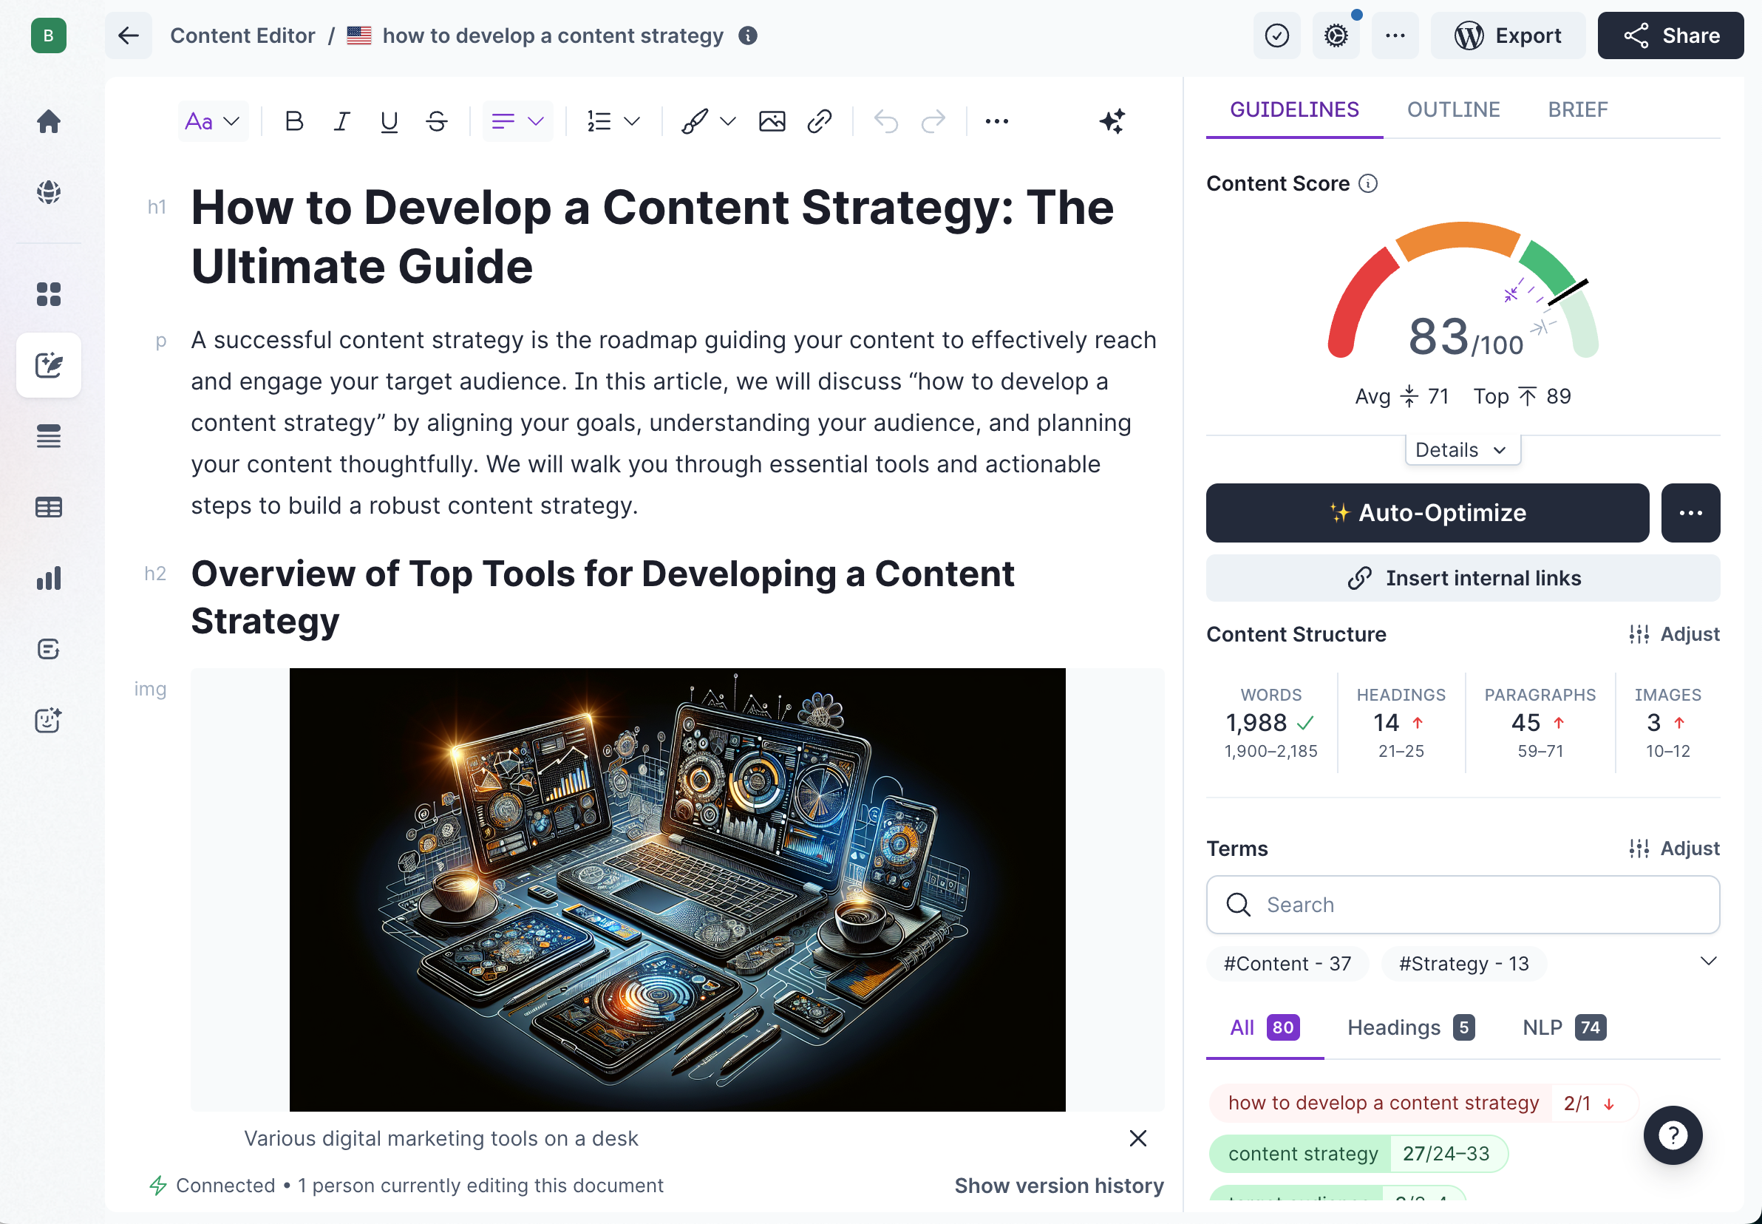
Task: Expand the Details dropdown under score
Action: pyautogui.click(x=1461, y=450)
